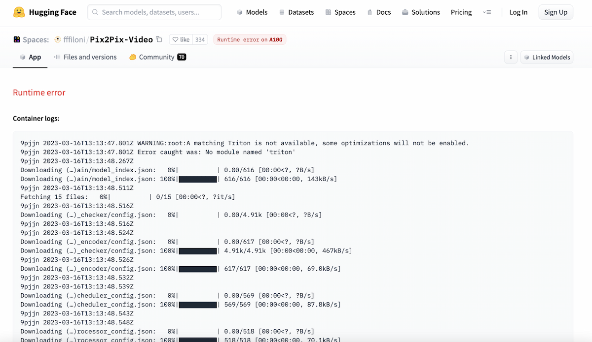Open fffiloni user profile link
592x342 pixels.
74,40
